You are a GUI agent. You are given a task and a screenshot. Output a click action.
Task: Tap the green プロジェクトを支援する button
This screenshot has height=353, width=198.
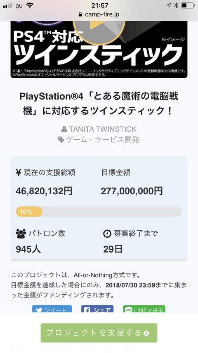coord(99,333)
